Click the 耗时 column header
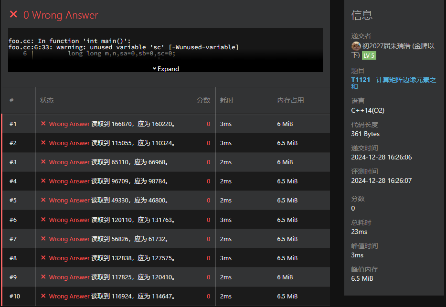This screenshot has width=446, height=307. pyautogui.click(x=226, y=100)
